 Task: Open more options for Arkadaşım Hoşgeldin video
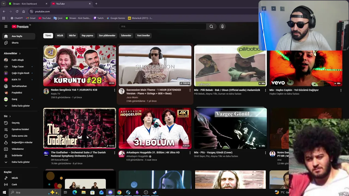point(190,153)
